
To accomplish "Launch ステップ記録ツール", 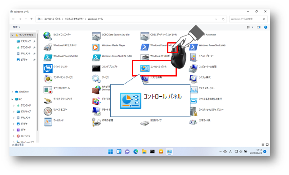I will coord(57,90).
